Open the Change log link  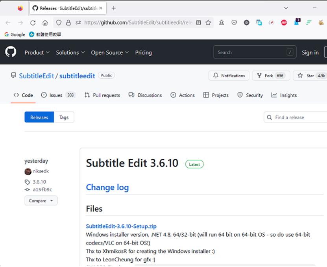[x=107, y=187]
